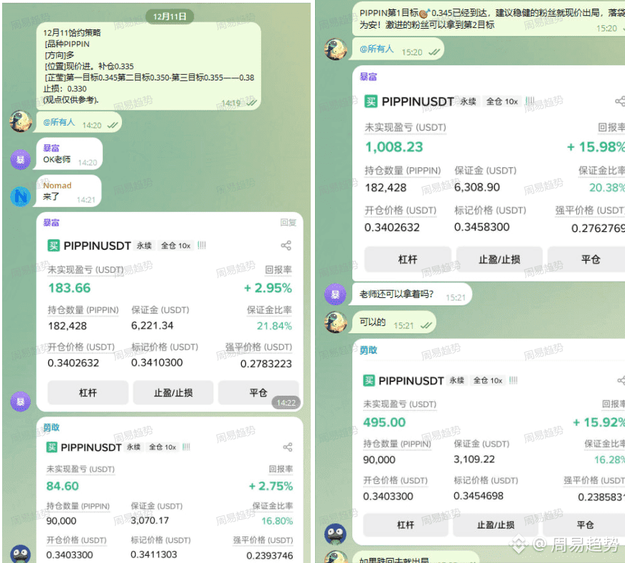Click 回复 link on 暴富 card
The height and width of the screenshot is (563, 625).
(x=288, y=222)
